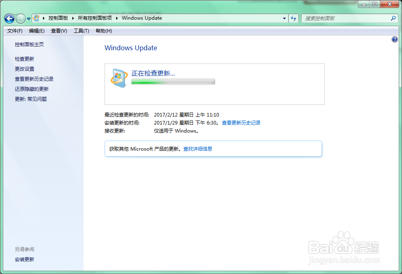Click the blue help question mark icon
The image size is (402, 274).
[x=395, y=39]
